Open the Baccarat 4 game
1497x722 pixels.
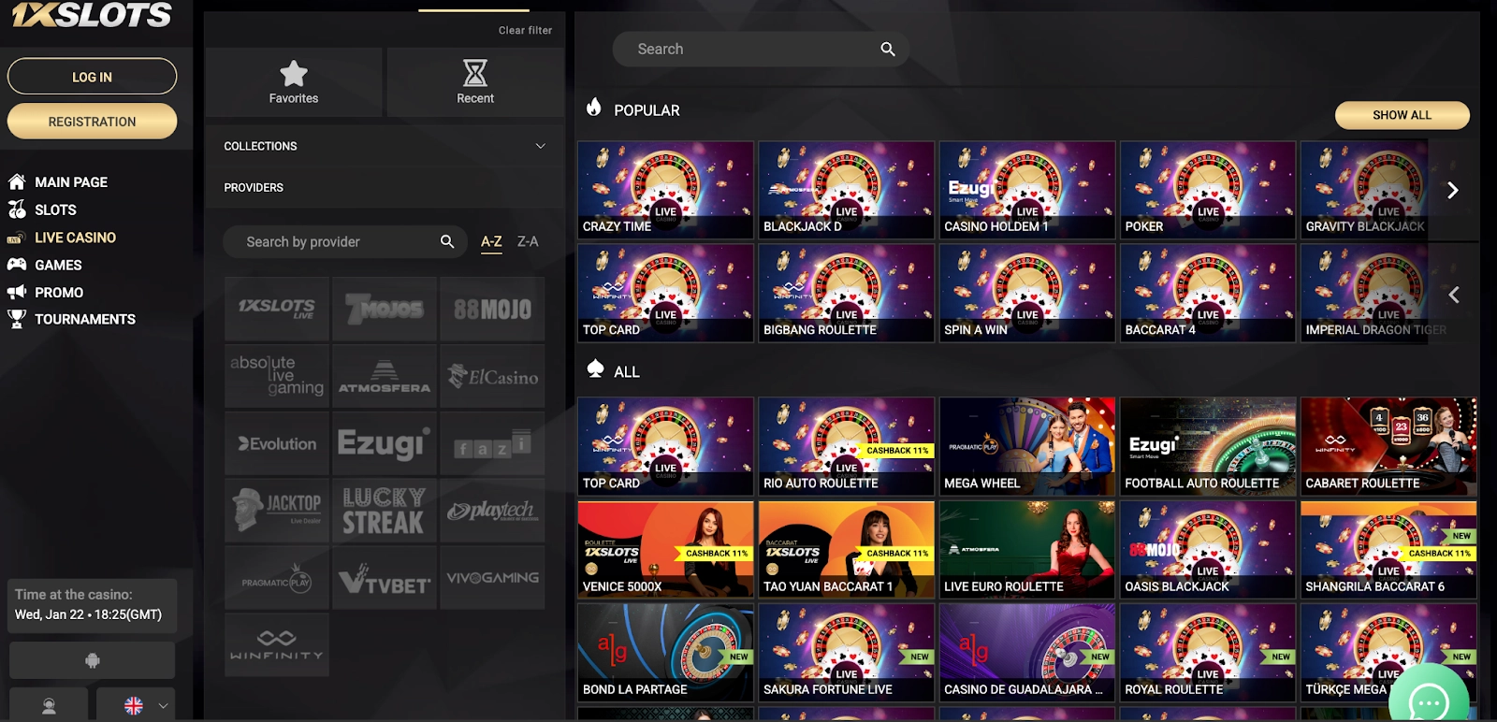(x=1208, y=293)
